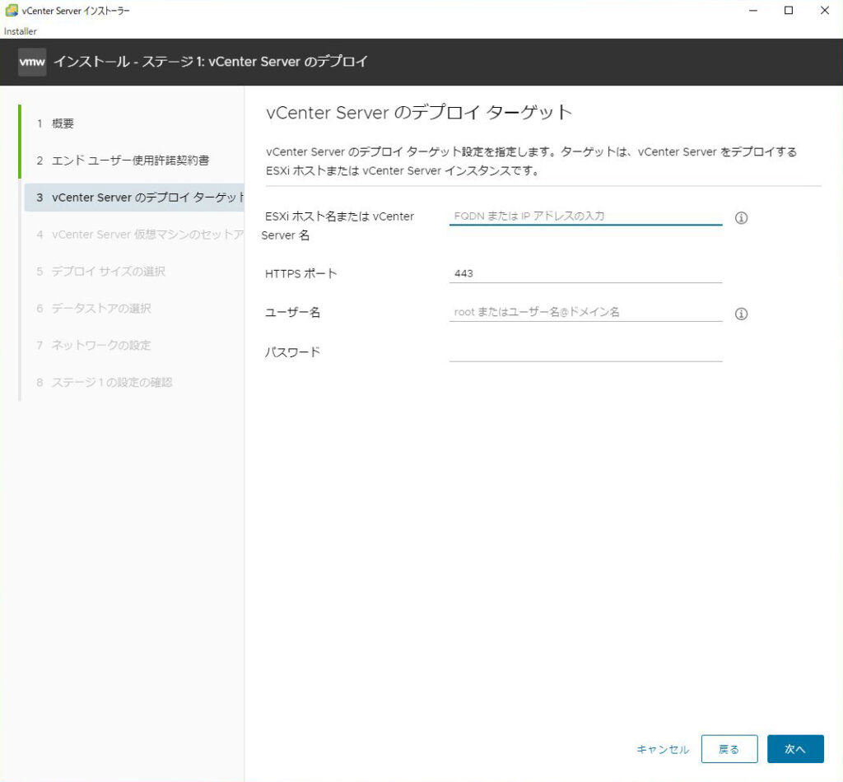843x782 pixels.
Task: Focus the ESXi host FQDN or IP field
Action: point(585,216)
